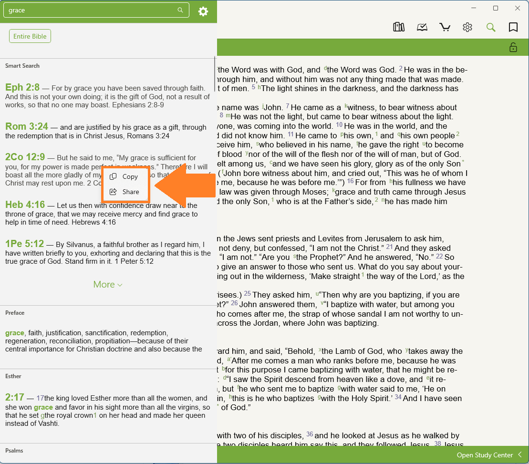529x464 pixels.
Task: Choose Share from the context menu
Action: [130, 192]
